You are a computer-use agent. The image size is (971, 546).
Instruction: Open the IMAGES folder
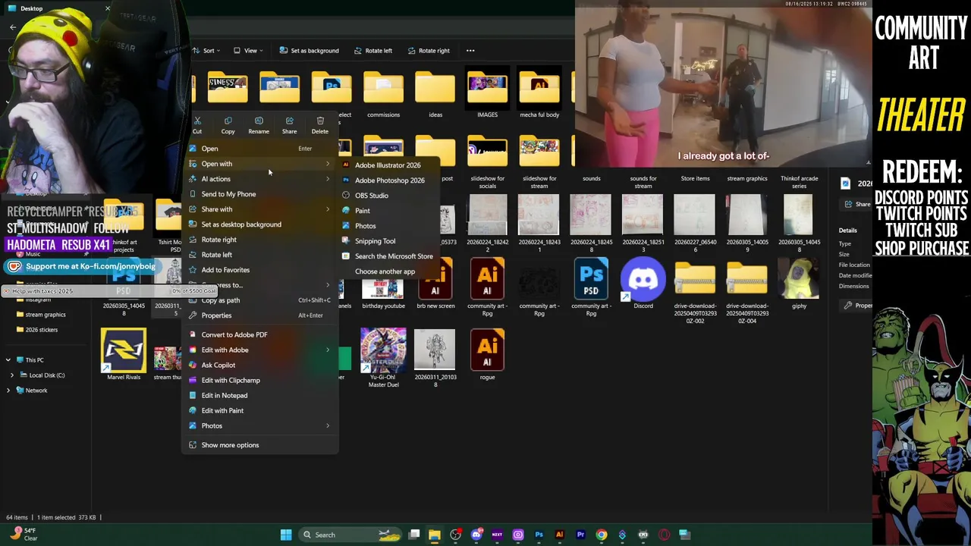[x=487, y=94]
